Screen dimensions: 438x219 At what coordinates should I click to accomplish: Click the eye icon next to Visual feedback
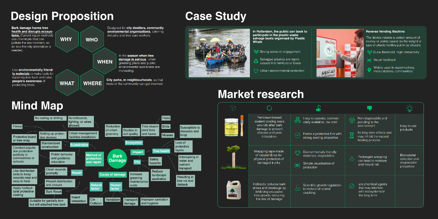369,60
